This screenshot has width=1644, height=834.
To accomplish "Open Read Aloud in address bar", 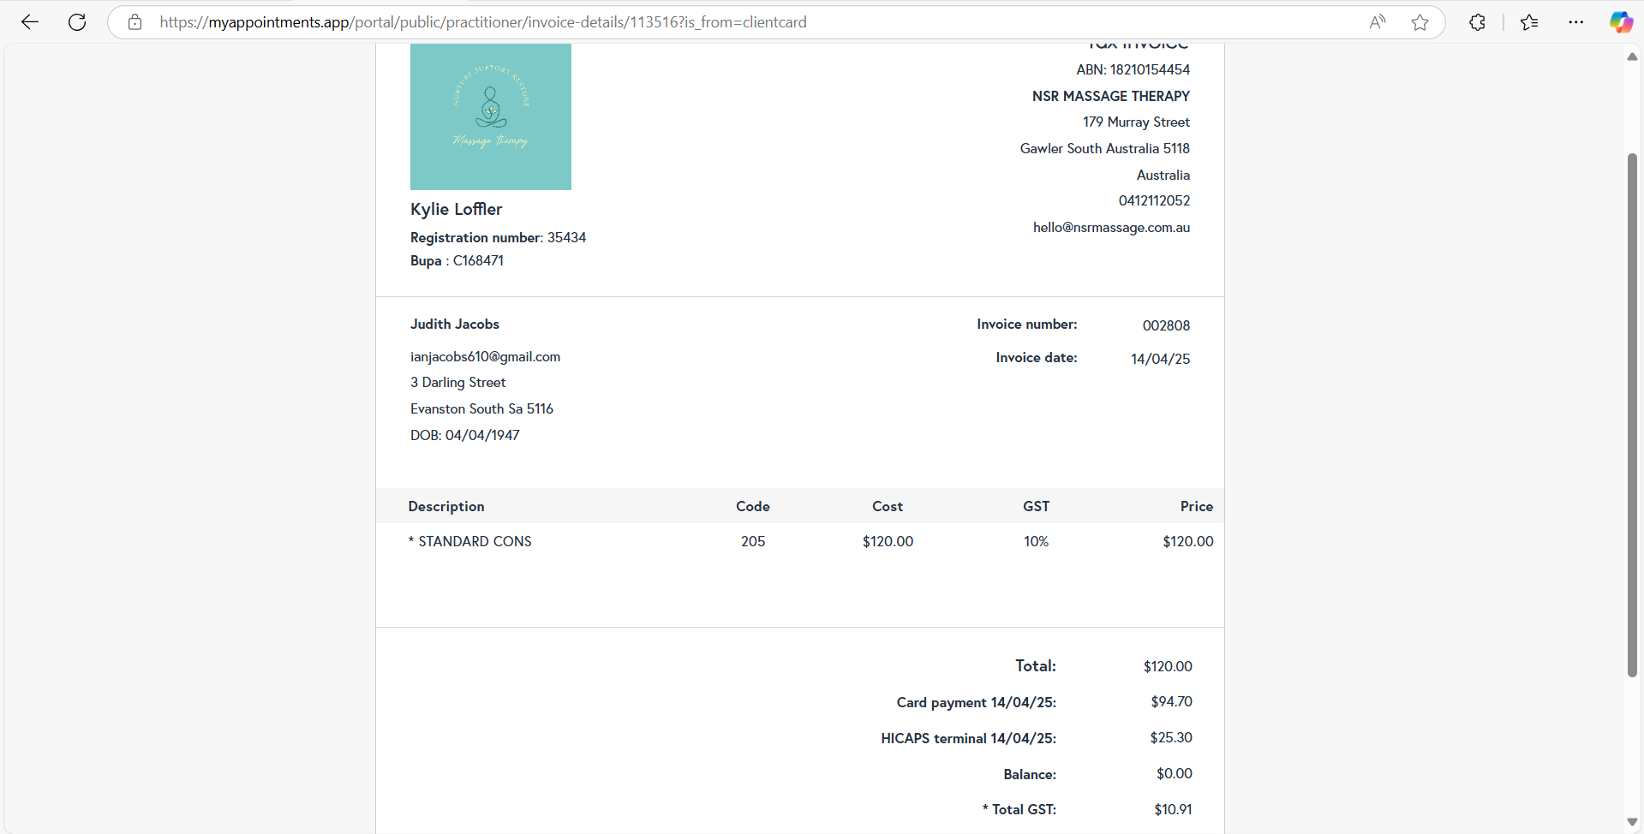I will (1377, 22).
